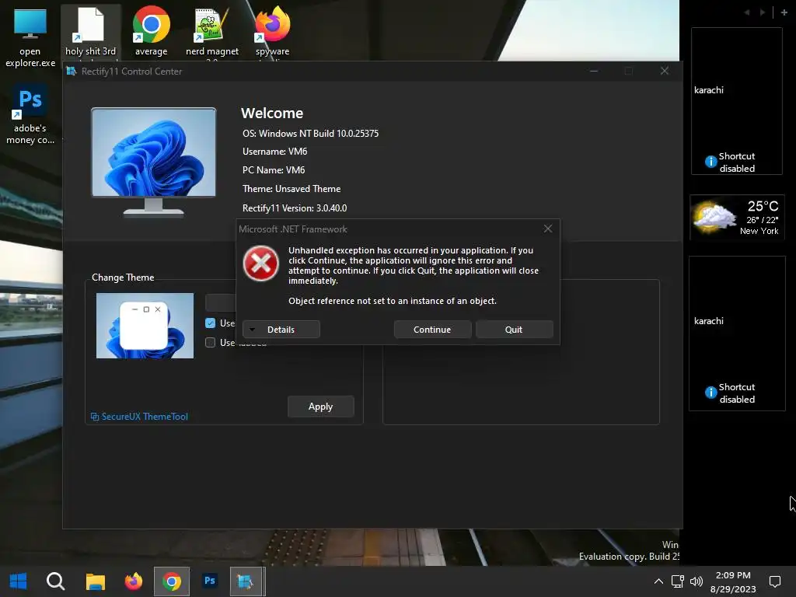Click the 'Welcome' heading
Image resolution: width=796 pixels, height=597 pixels.
272,113
